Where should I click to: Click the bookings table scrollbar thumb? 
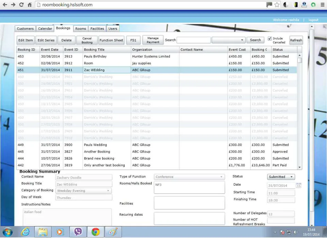[x=300, y=60]
